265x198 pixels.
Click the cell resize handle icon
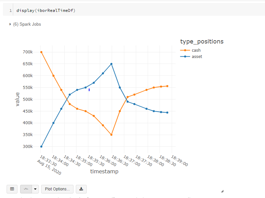[x=222, y=191]
